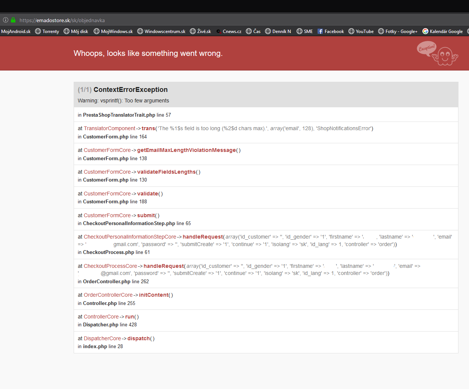Click the Cnews.cz favicon
The width and height of the screenshot is (469, 389).
[x=218, y=32]
